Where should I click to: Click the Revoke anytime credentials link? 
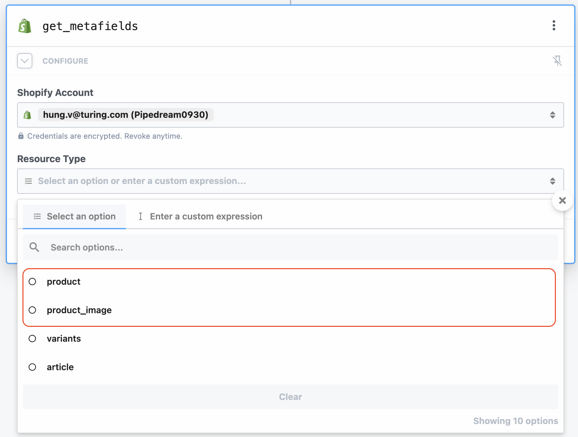(x=154, y=136)
